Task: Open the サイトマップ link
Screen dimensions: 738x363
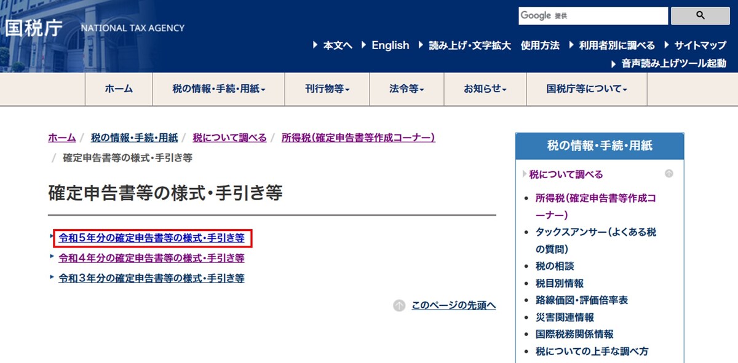Action: click(700, 45)
